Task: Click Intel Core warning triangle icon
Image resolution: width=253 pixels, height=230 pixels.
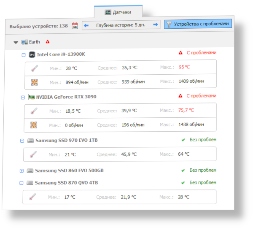Action: [x=180, y=53]
